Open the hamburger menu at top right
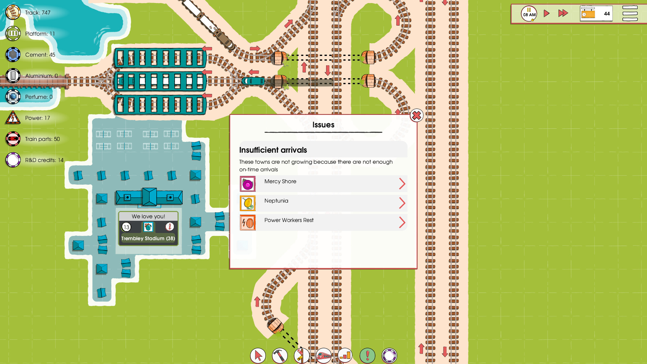647x364 pixels. click(630, 13)
